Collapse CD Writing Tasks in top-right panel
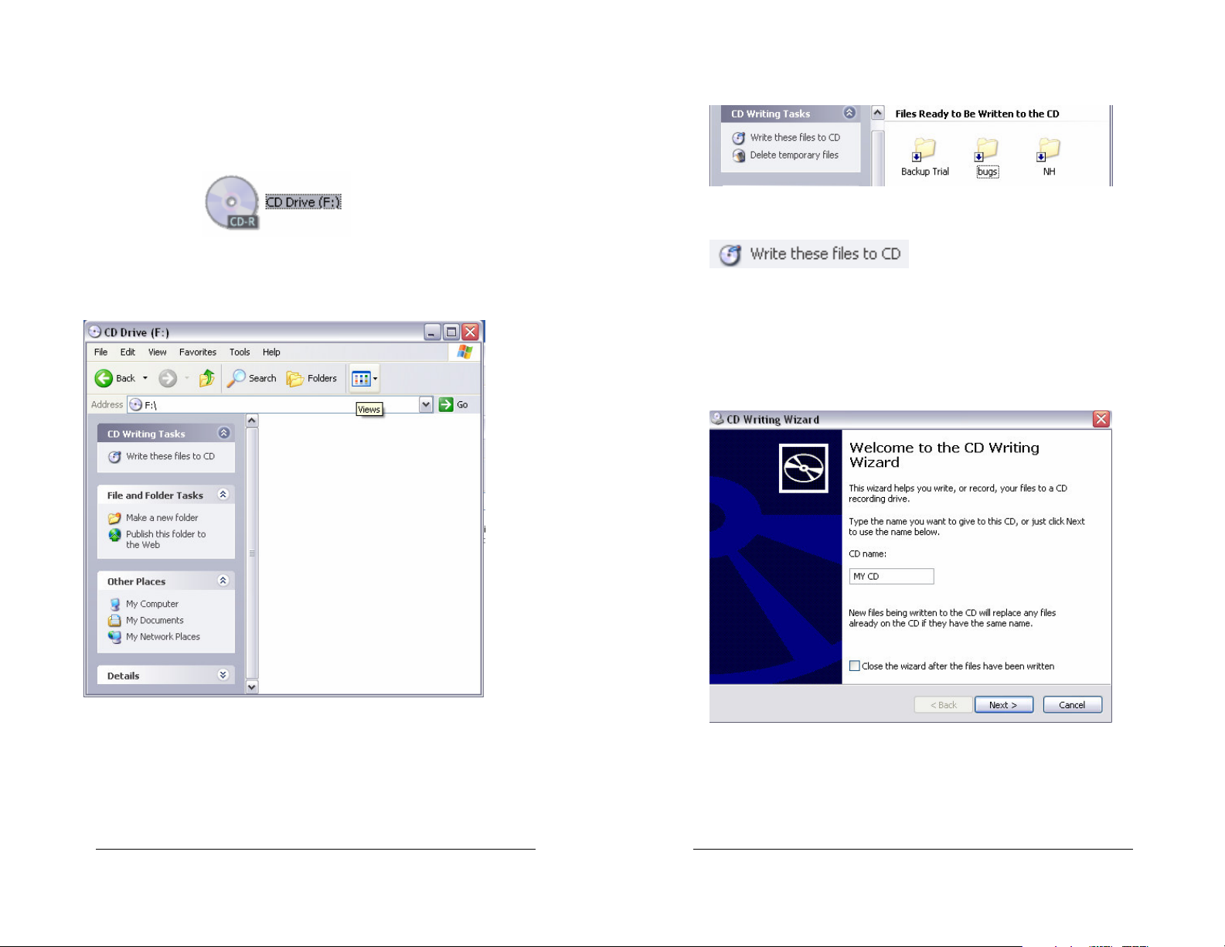1225x947 pixels. (849, 113)
